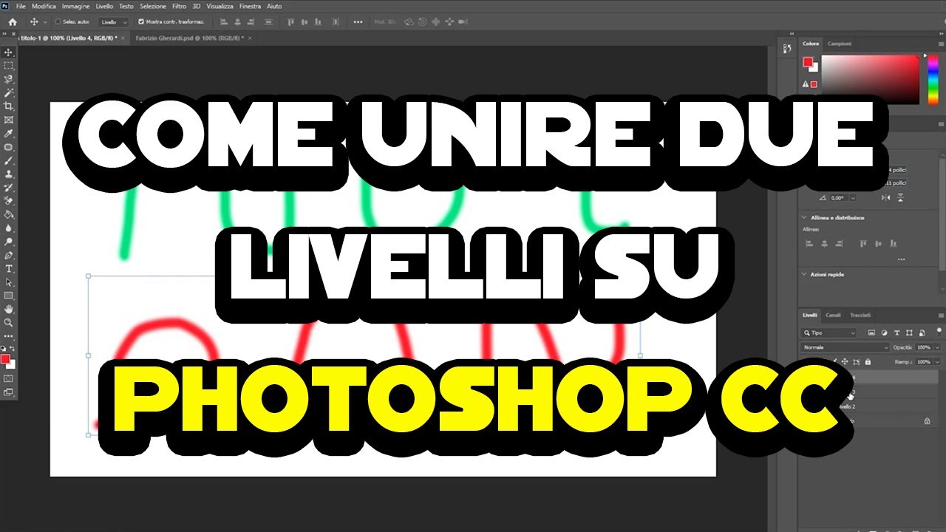
Task: Select the Move tool in the left toolbar
Action: pyautogui.click(x=9, y=52)
